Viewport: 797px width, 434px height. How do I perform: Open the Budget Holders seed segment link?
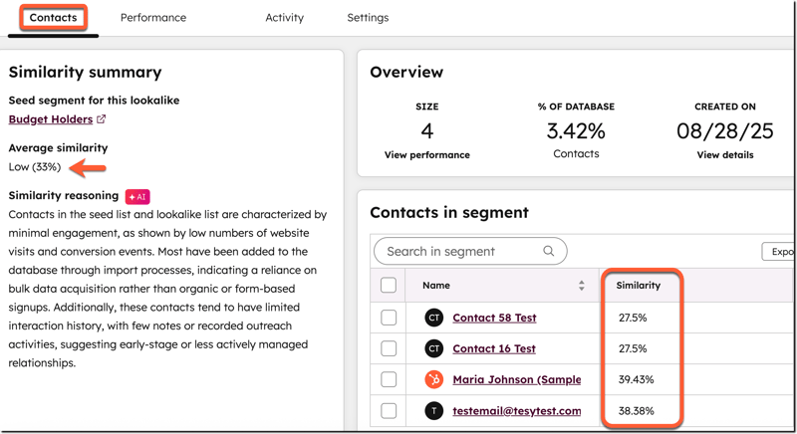(x=50, y=119)
